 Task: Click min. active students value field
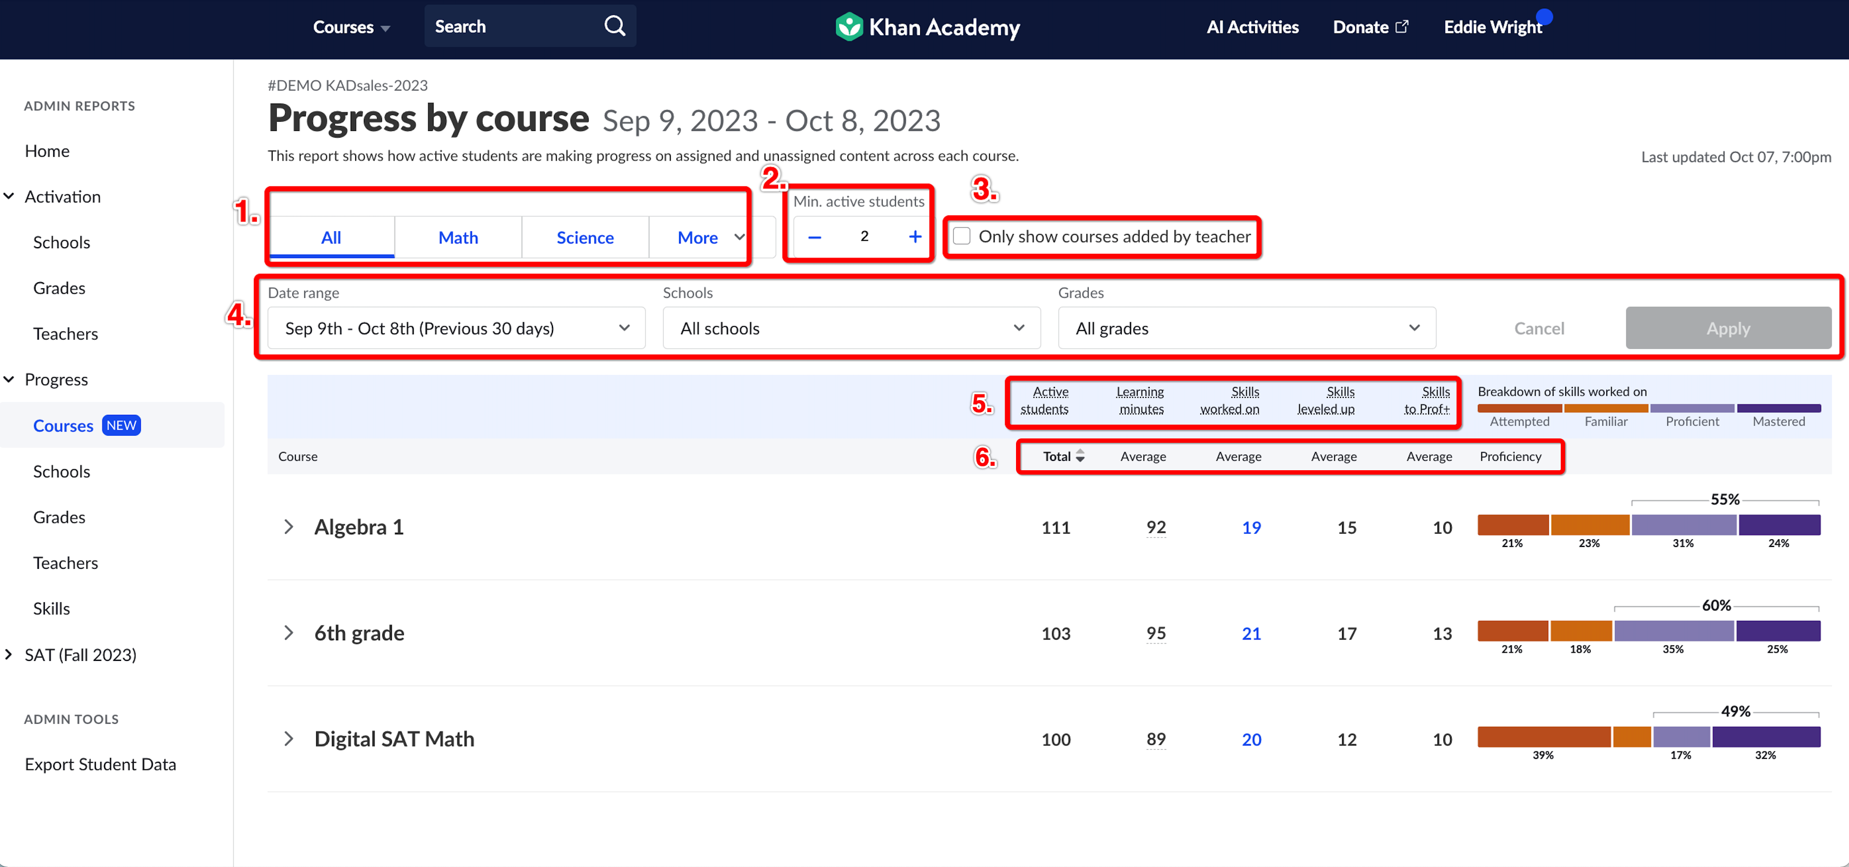pos(864,237)
